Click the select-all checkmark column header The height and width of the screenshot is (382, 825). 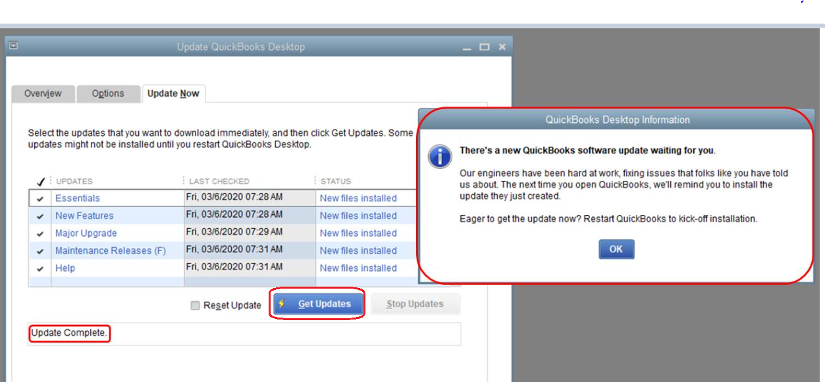coord(41,181)
